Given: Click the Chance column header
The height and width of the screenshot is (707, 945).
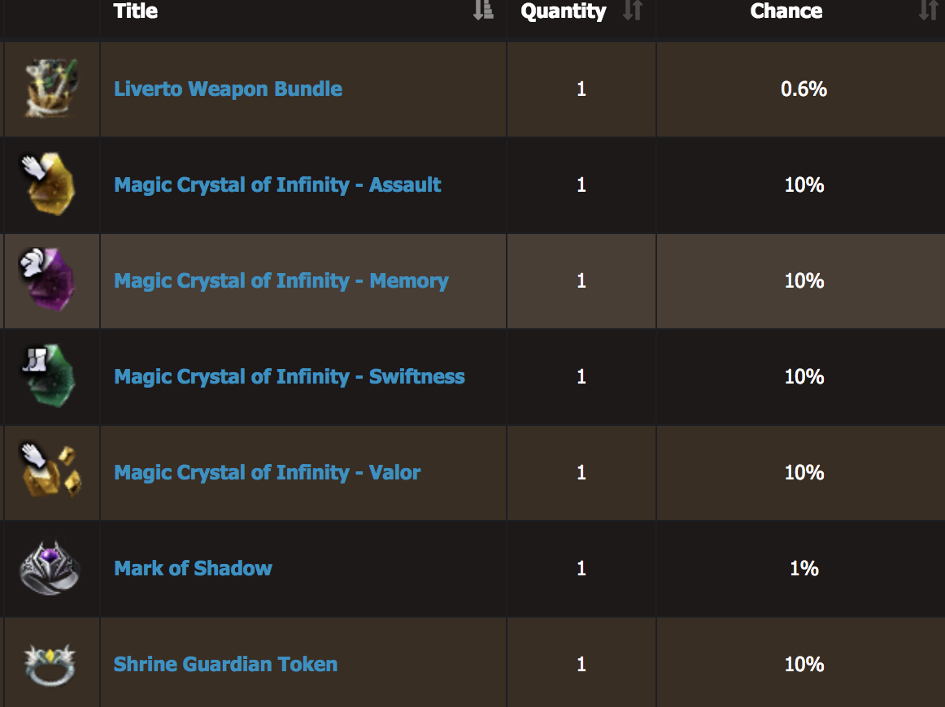Looking at the screenshot, I should point(786,11).
